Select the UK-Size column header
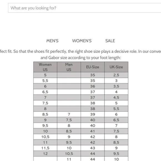This screenshot has width=161, height=161. click(x=116, y=67)
